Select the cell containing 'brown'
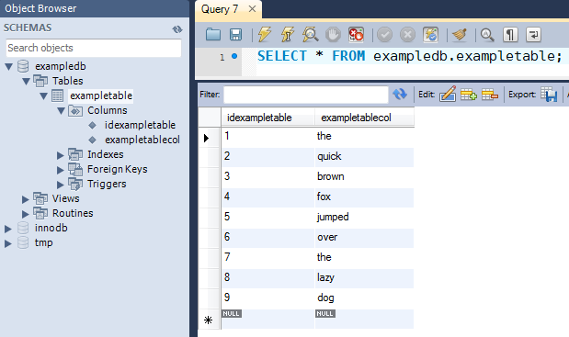 (x=364, y=177)
